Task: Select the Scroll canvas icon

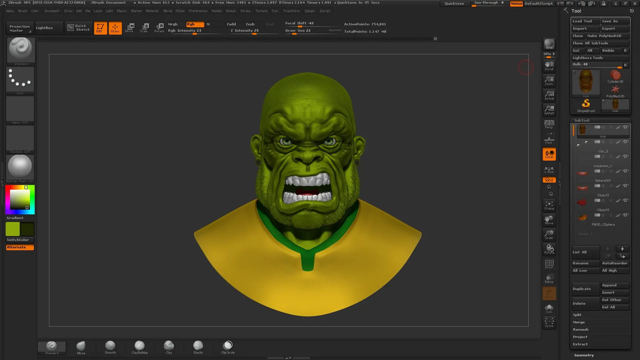Action: pyautogui.click(x=549, y=66)
